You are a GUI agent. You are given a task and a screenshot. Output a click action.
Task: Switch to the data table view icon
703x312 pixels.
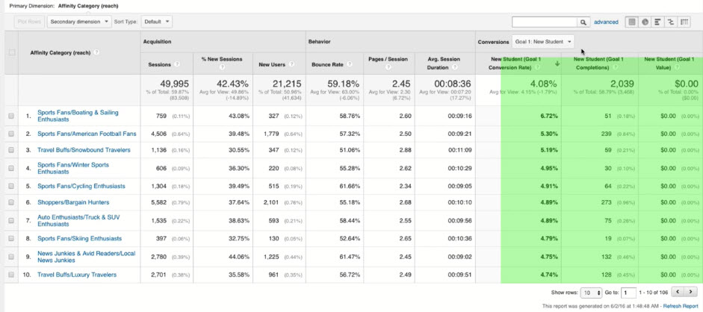pos(632,22)
